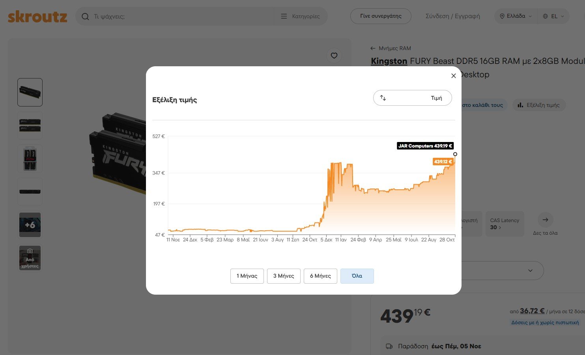Image resolution: width=585 pixels, height=355 pixels.
Task: Select the 3 Μήνες range
Action: [x=284, y=276]
